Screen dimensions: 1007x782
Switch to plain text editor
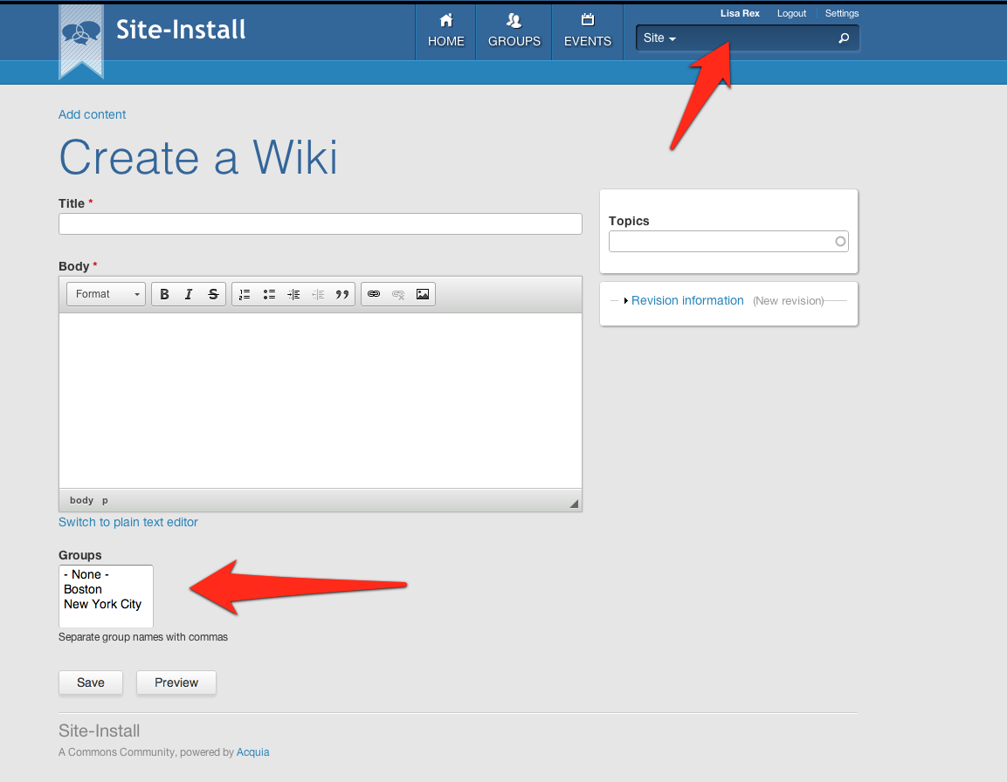(128, 522)
